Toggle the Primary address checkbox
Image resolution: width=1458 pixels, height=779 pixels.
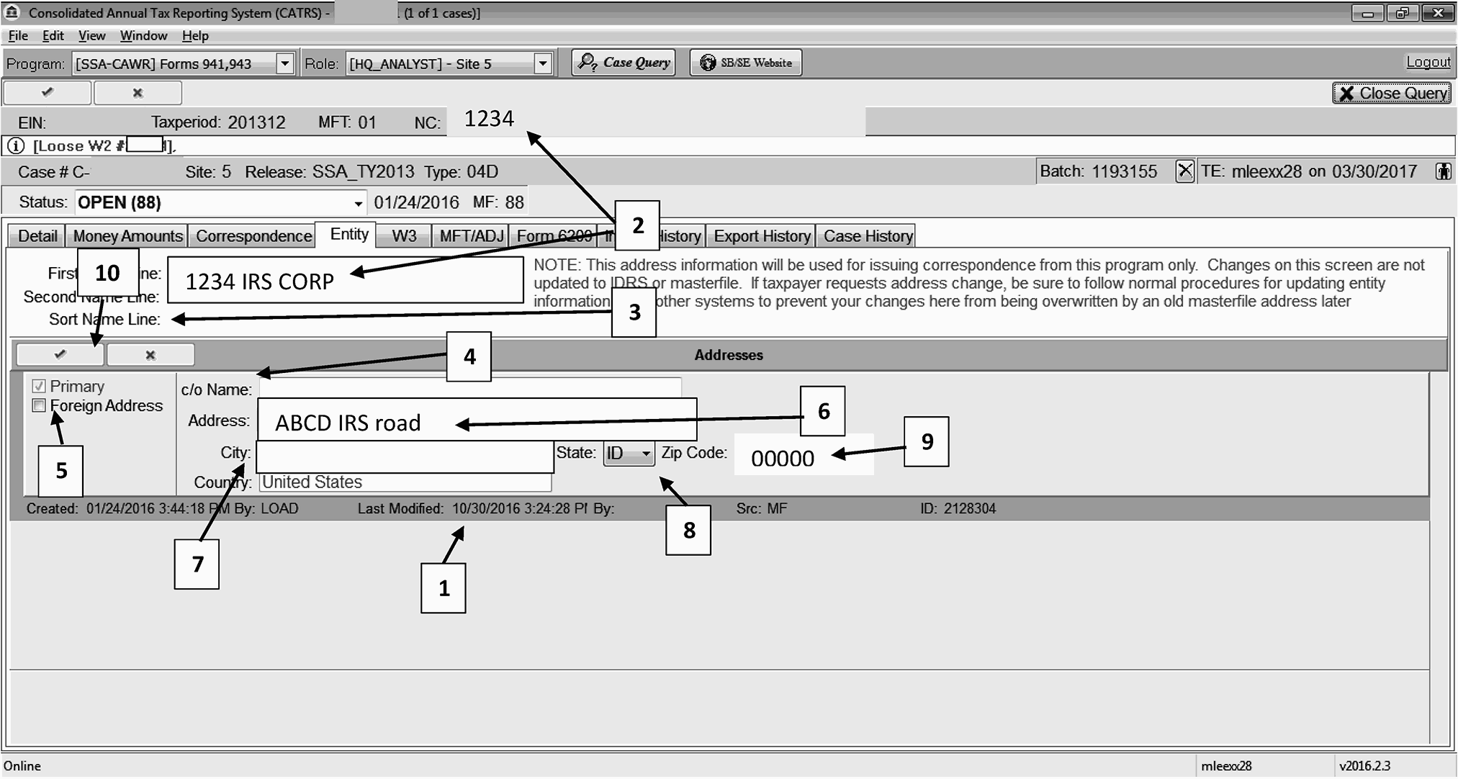[x=40, y=387]
